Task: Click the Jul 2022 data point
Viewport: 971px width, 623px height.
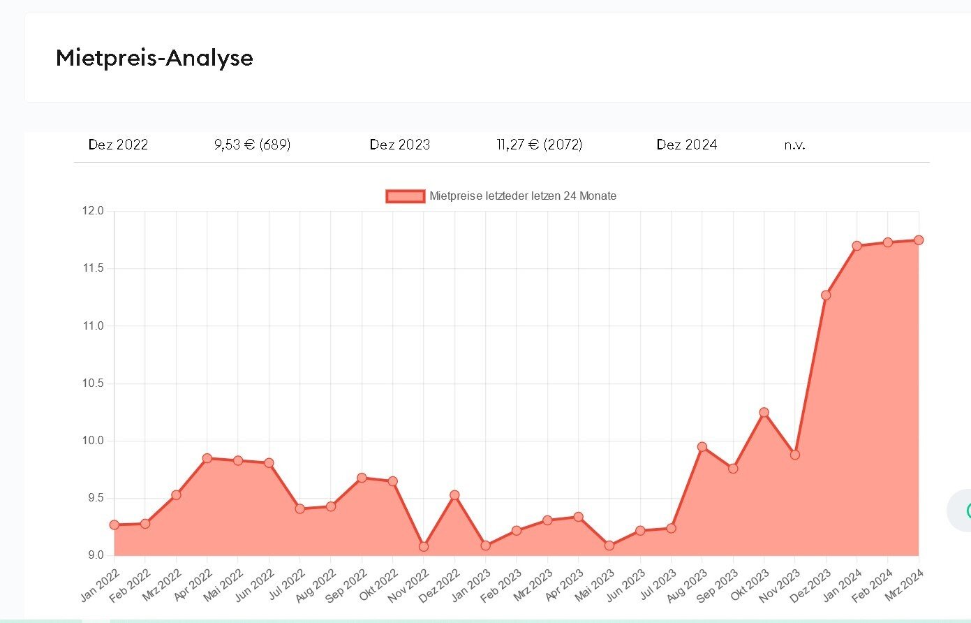Action: pyautogui.click(x=300, y=509)
